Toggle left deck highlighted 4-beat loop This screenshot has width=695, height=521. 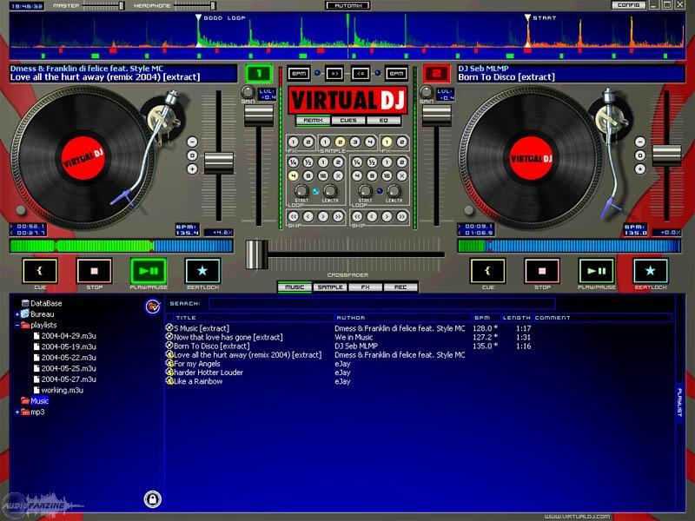[293, 176]
